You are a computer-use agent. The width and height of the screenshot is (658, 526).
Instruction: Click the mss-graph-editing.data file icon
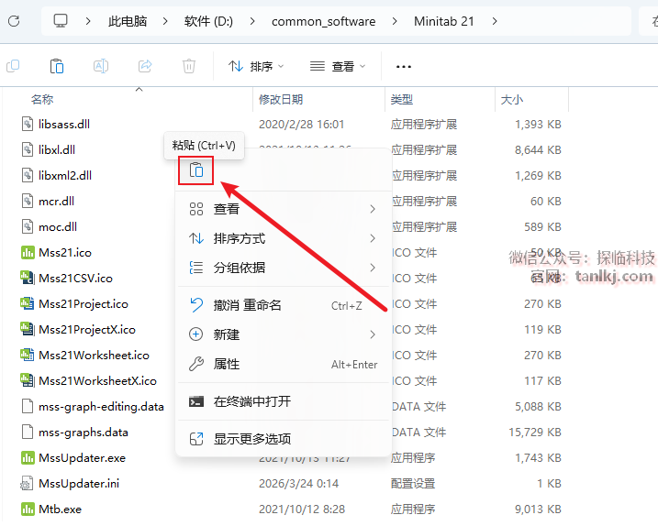pyautogui.click(x=28, y=406)
